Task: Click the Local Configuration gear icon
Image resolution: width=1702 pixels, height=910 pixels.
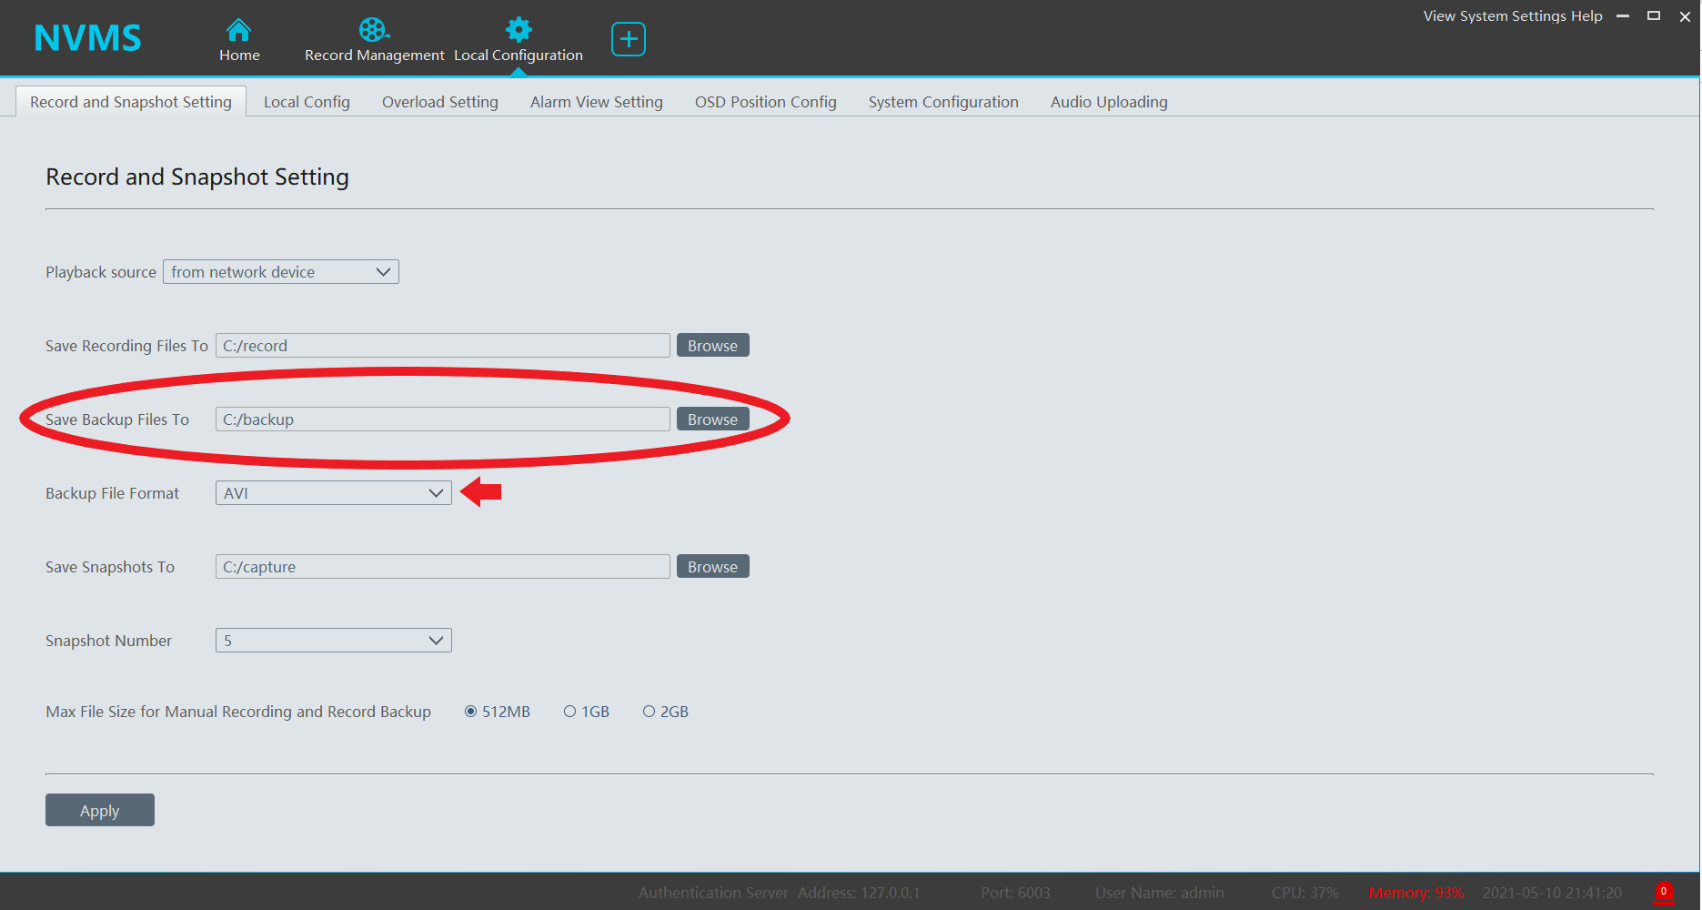Action: tap(519, 30)
